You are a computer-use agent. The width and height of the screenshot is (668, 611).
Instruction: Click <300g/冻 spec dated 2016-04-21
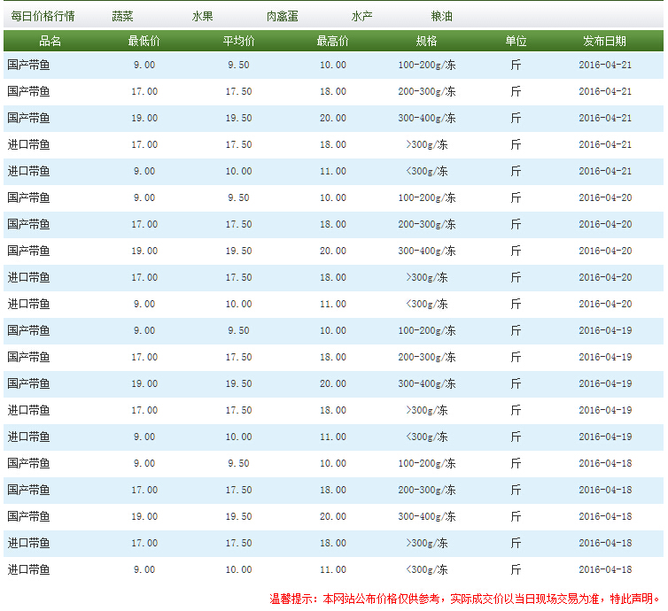click(427, 171)
